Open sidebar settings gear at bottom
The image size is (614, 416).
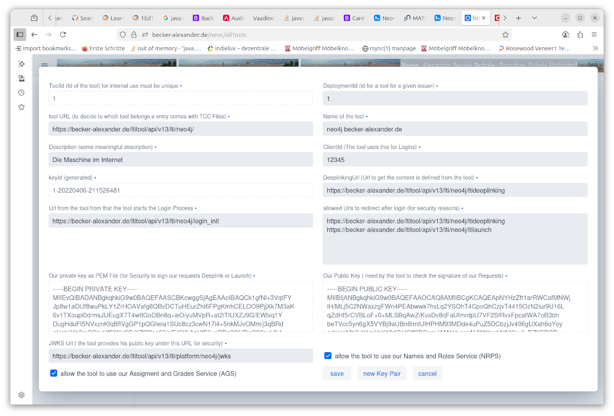coord(21,395)
